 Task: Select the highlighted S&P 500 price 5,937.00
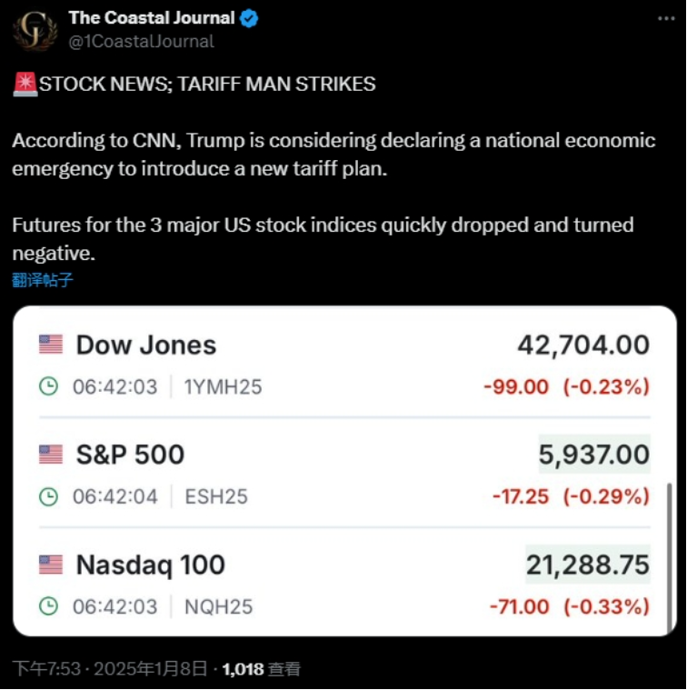(594, 455)
